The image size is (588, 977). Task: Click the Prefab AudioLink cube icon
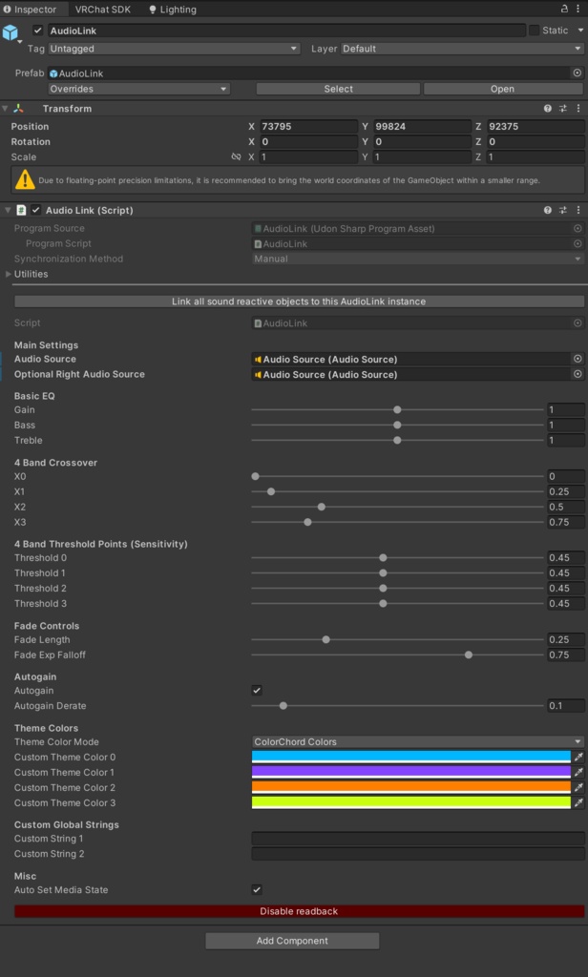coord(55,73)
